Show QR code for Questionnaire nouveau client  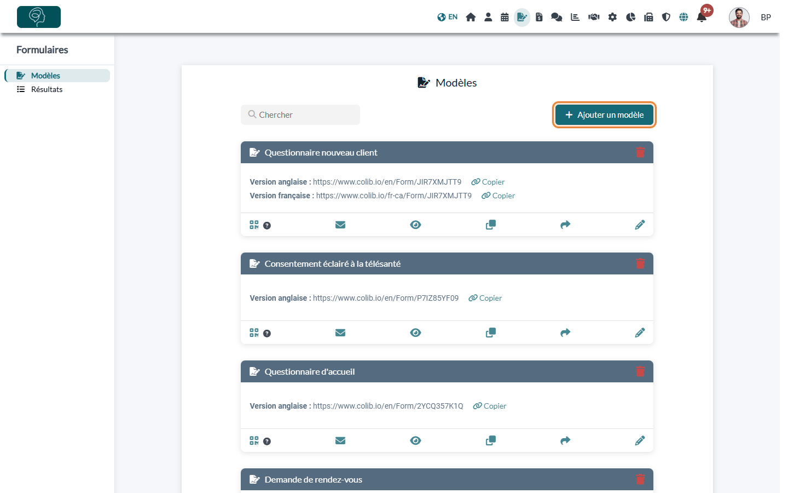pos(254,225)
